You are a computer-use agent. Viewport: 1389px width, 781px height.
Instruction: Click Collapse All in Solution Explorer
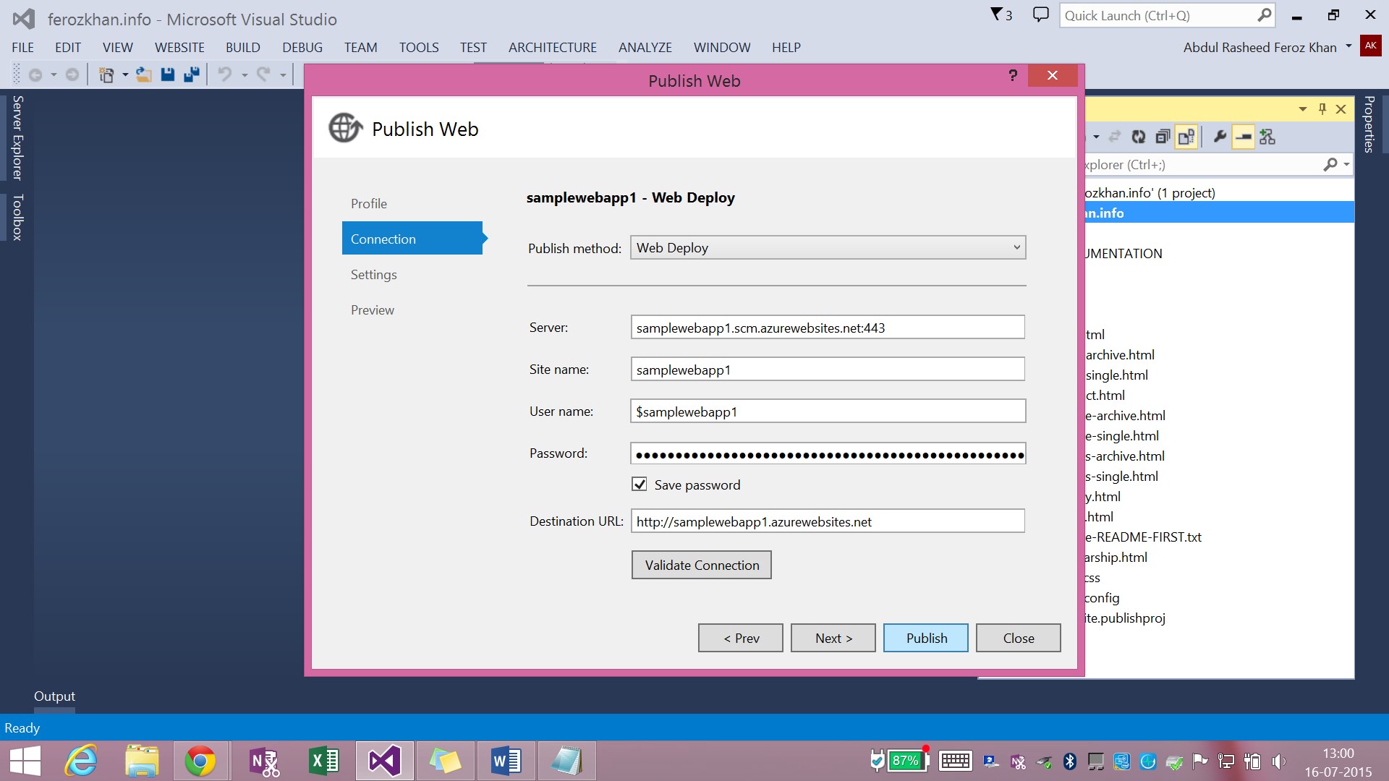pyautogui.click(x=1163, y=137)
